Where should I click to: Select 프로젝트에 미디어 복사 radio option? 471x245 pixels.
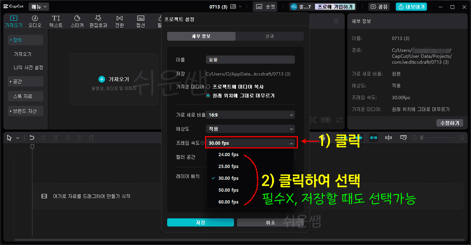pos(208,87)
